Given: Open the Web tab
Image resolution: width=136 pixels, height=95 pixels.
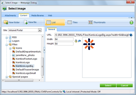Looking at the screenshot, I should 50,15.
